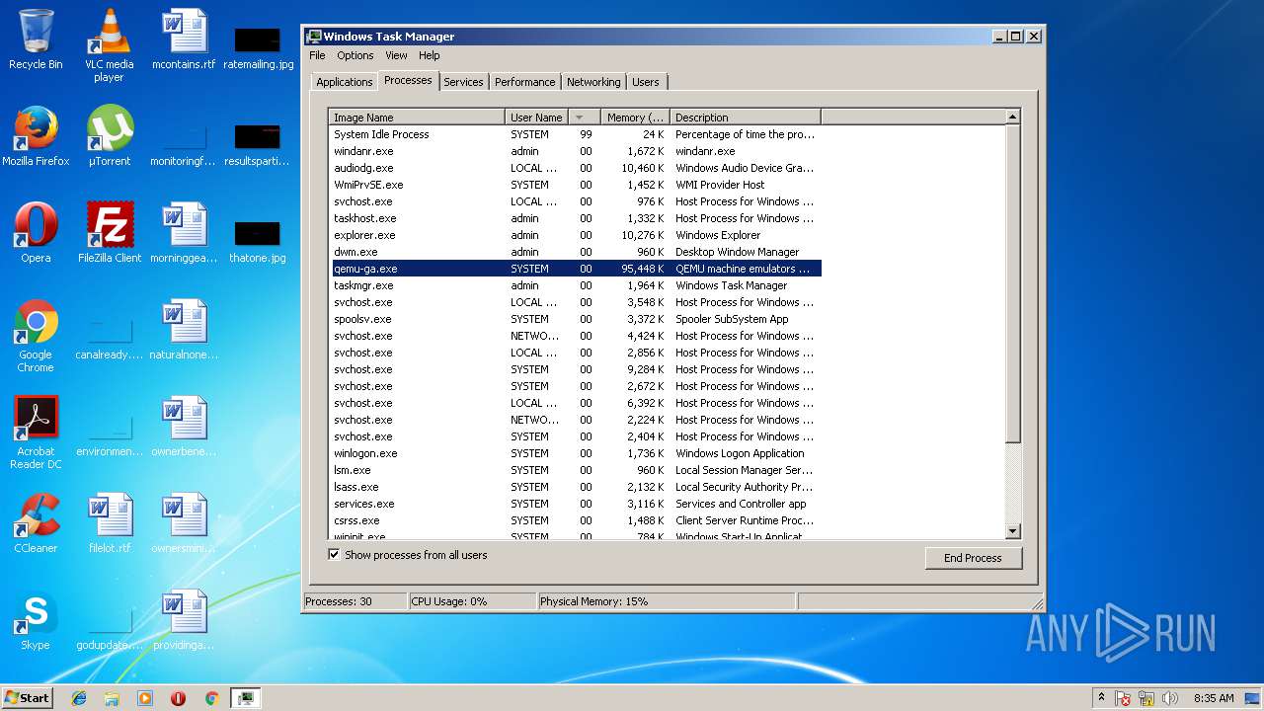Select the taskmgr.exe process
Viewport: 1264px width, 711px height.
coord(575,285)
